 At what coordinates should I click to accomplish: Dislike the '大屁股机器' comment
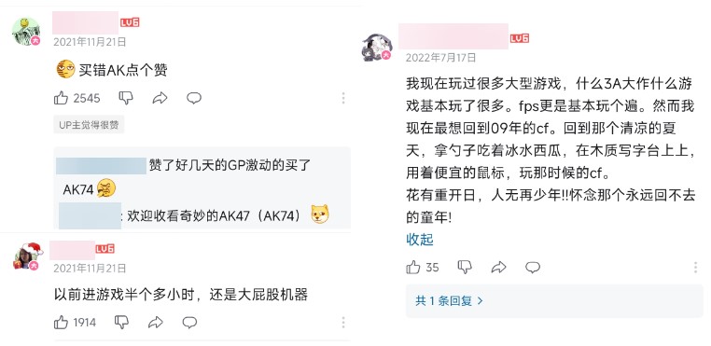pos(121,323)
